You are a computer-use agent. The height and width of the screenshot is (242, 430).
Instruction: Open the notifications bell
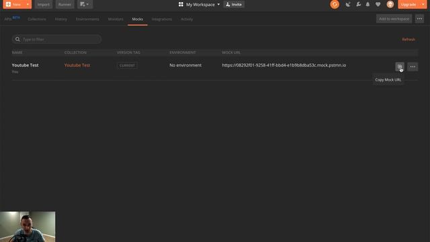pos(368,5)
